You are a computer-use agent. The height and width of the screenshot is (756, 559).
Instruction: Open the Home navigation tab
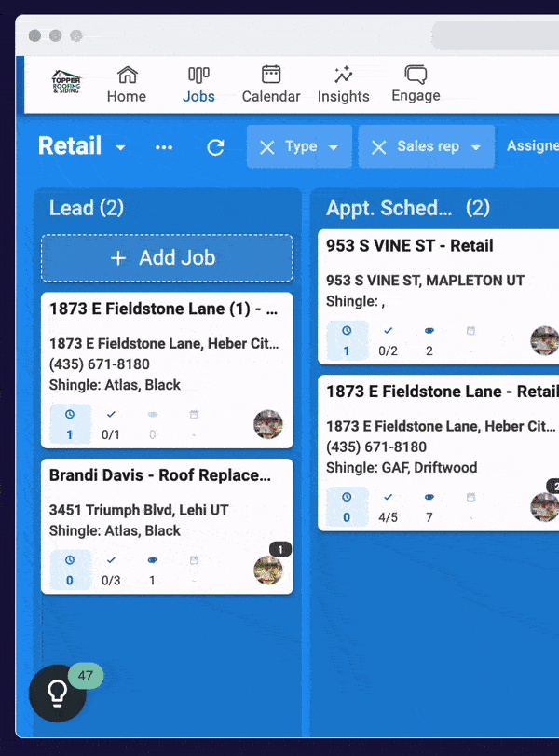point(127,84)
